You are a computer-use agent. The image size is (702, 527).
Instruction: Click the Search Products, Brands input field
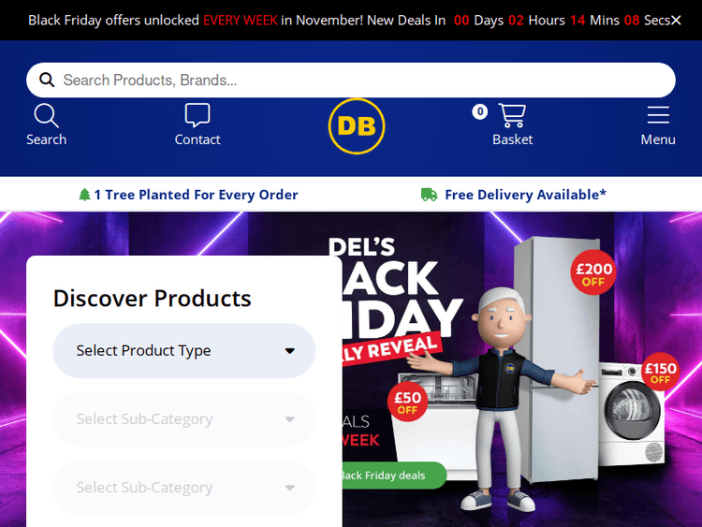pos(351,81)
